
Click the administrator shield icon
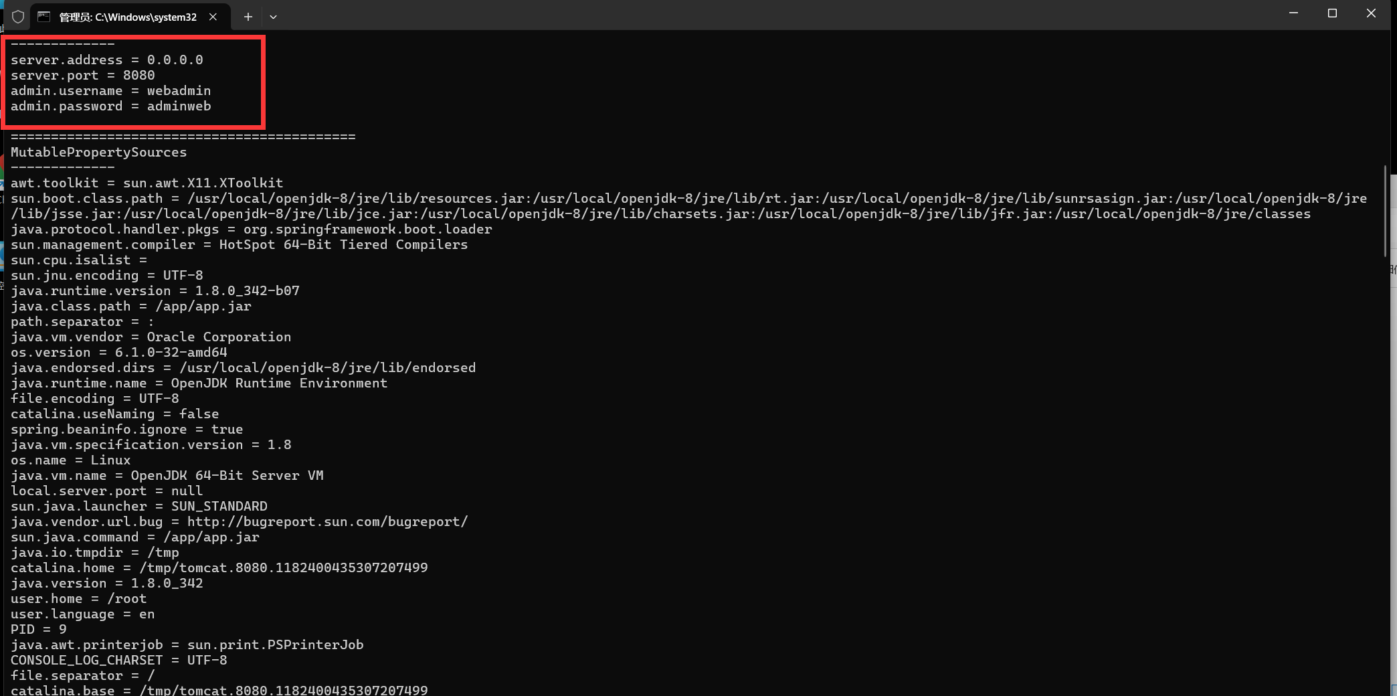[18, 17]
